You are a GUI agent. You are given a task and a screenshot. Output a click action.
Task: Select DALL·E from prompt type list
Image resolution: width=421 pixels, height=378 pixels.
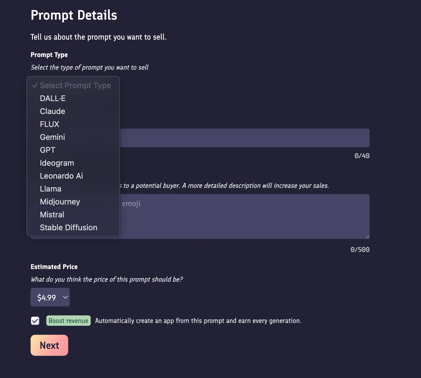click(x=53, y=98)
